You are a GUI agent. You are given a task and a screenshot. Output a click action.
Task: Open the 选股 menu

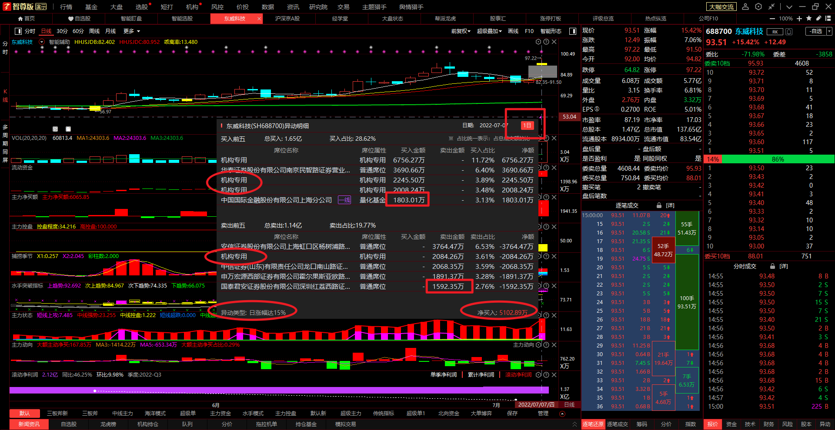142,7
